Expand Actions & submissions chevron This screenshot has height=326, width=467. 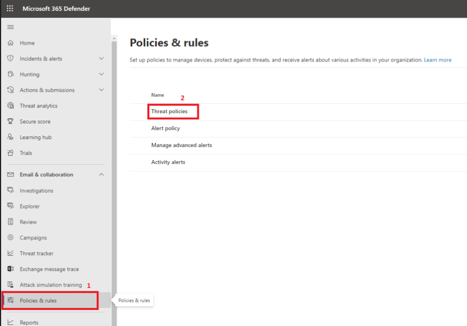(101, 90)
